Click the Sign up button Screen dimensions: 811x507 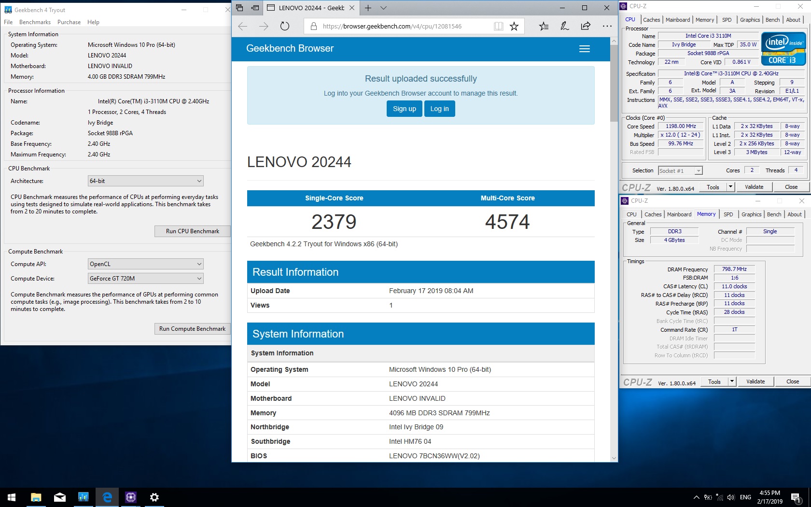(x=405, y=109)
